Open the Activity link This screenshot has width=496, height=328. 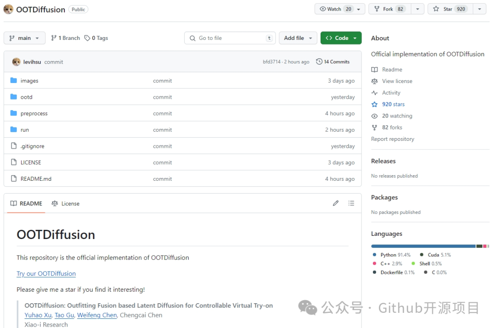click(x=391, y=93)
